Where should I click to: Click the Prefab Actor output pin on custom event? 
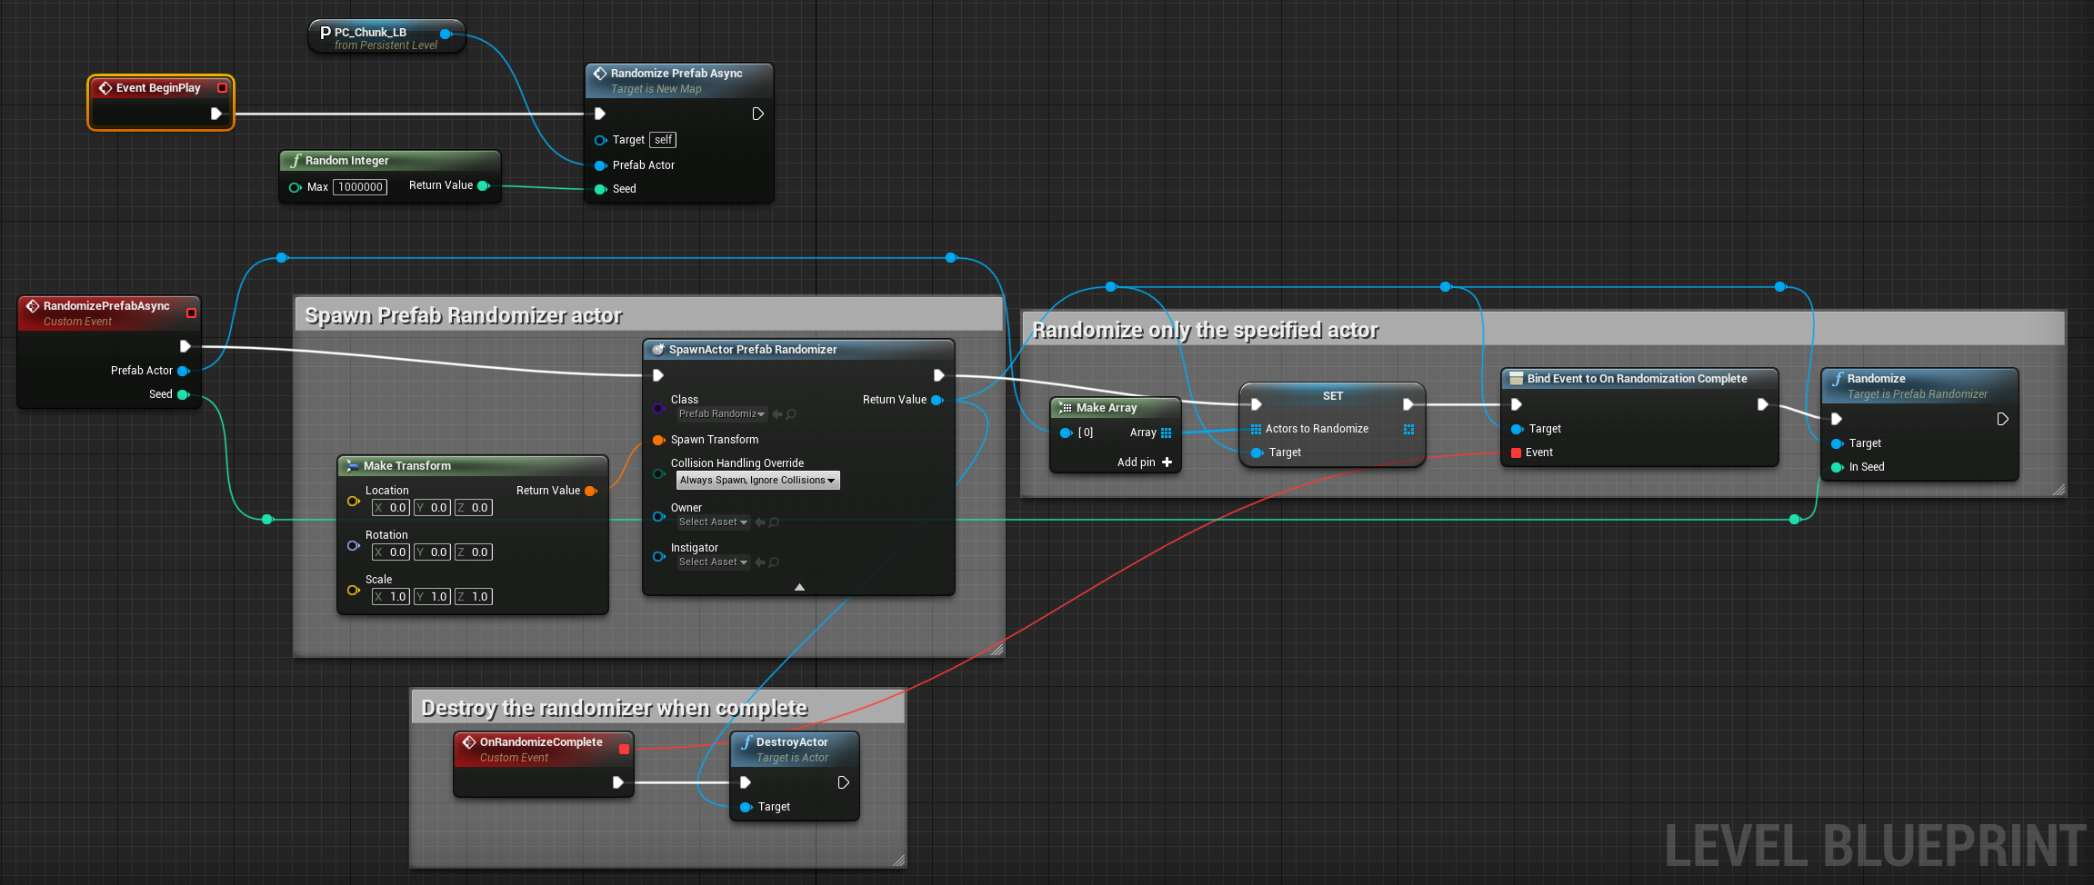(x=183, y=371)
